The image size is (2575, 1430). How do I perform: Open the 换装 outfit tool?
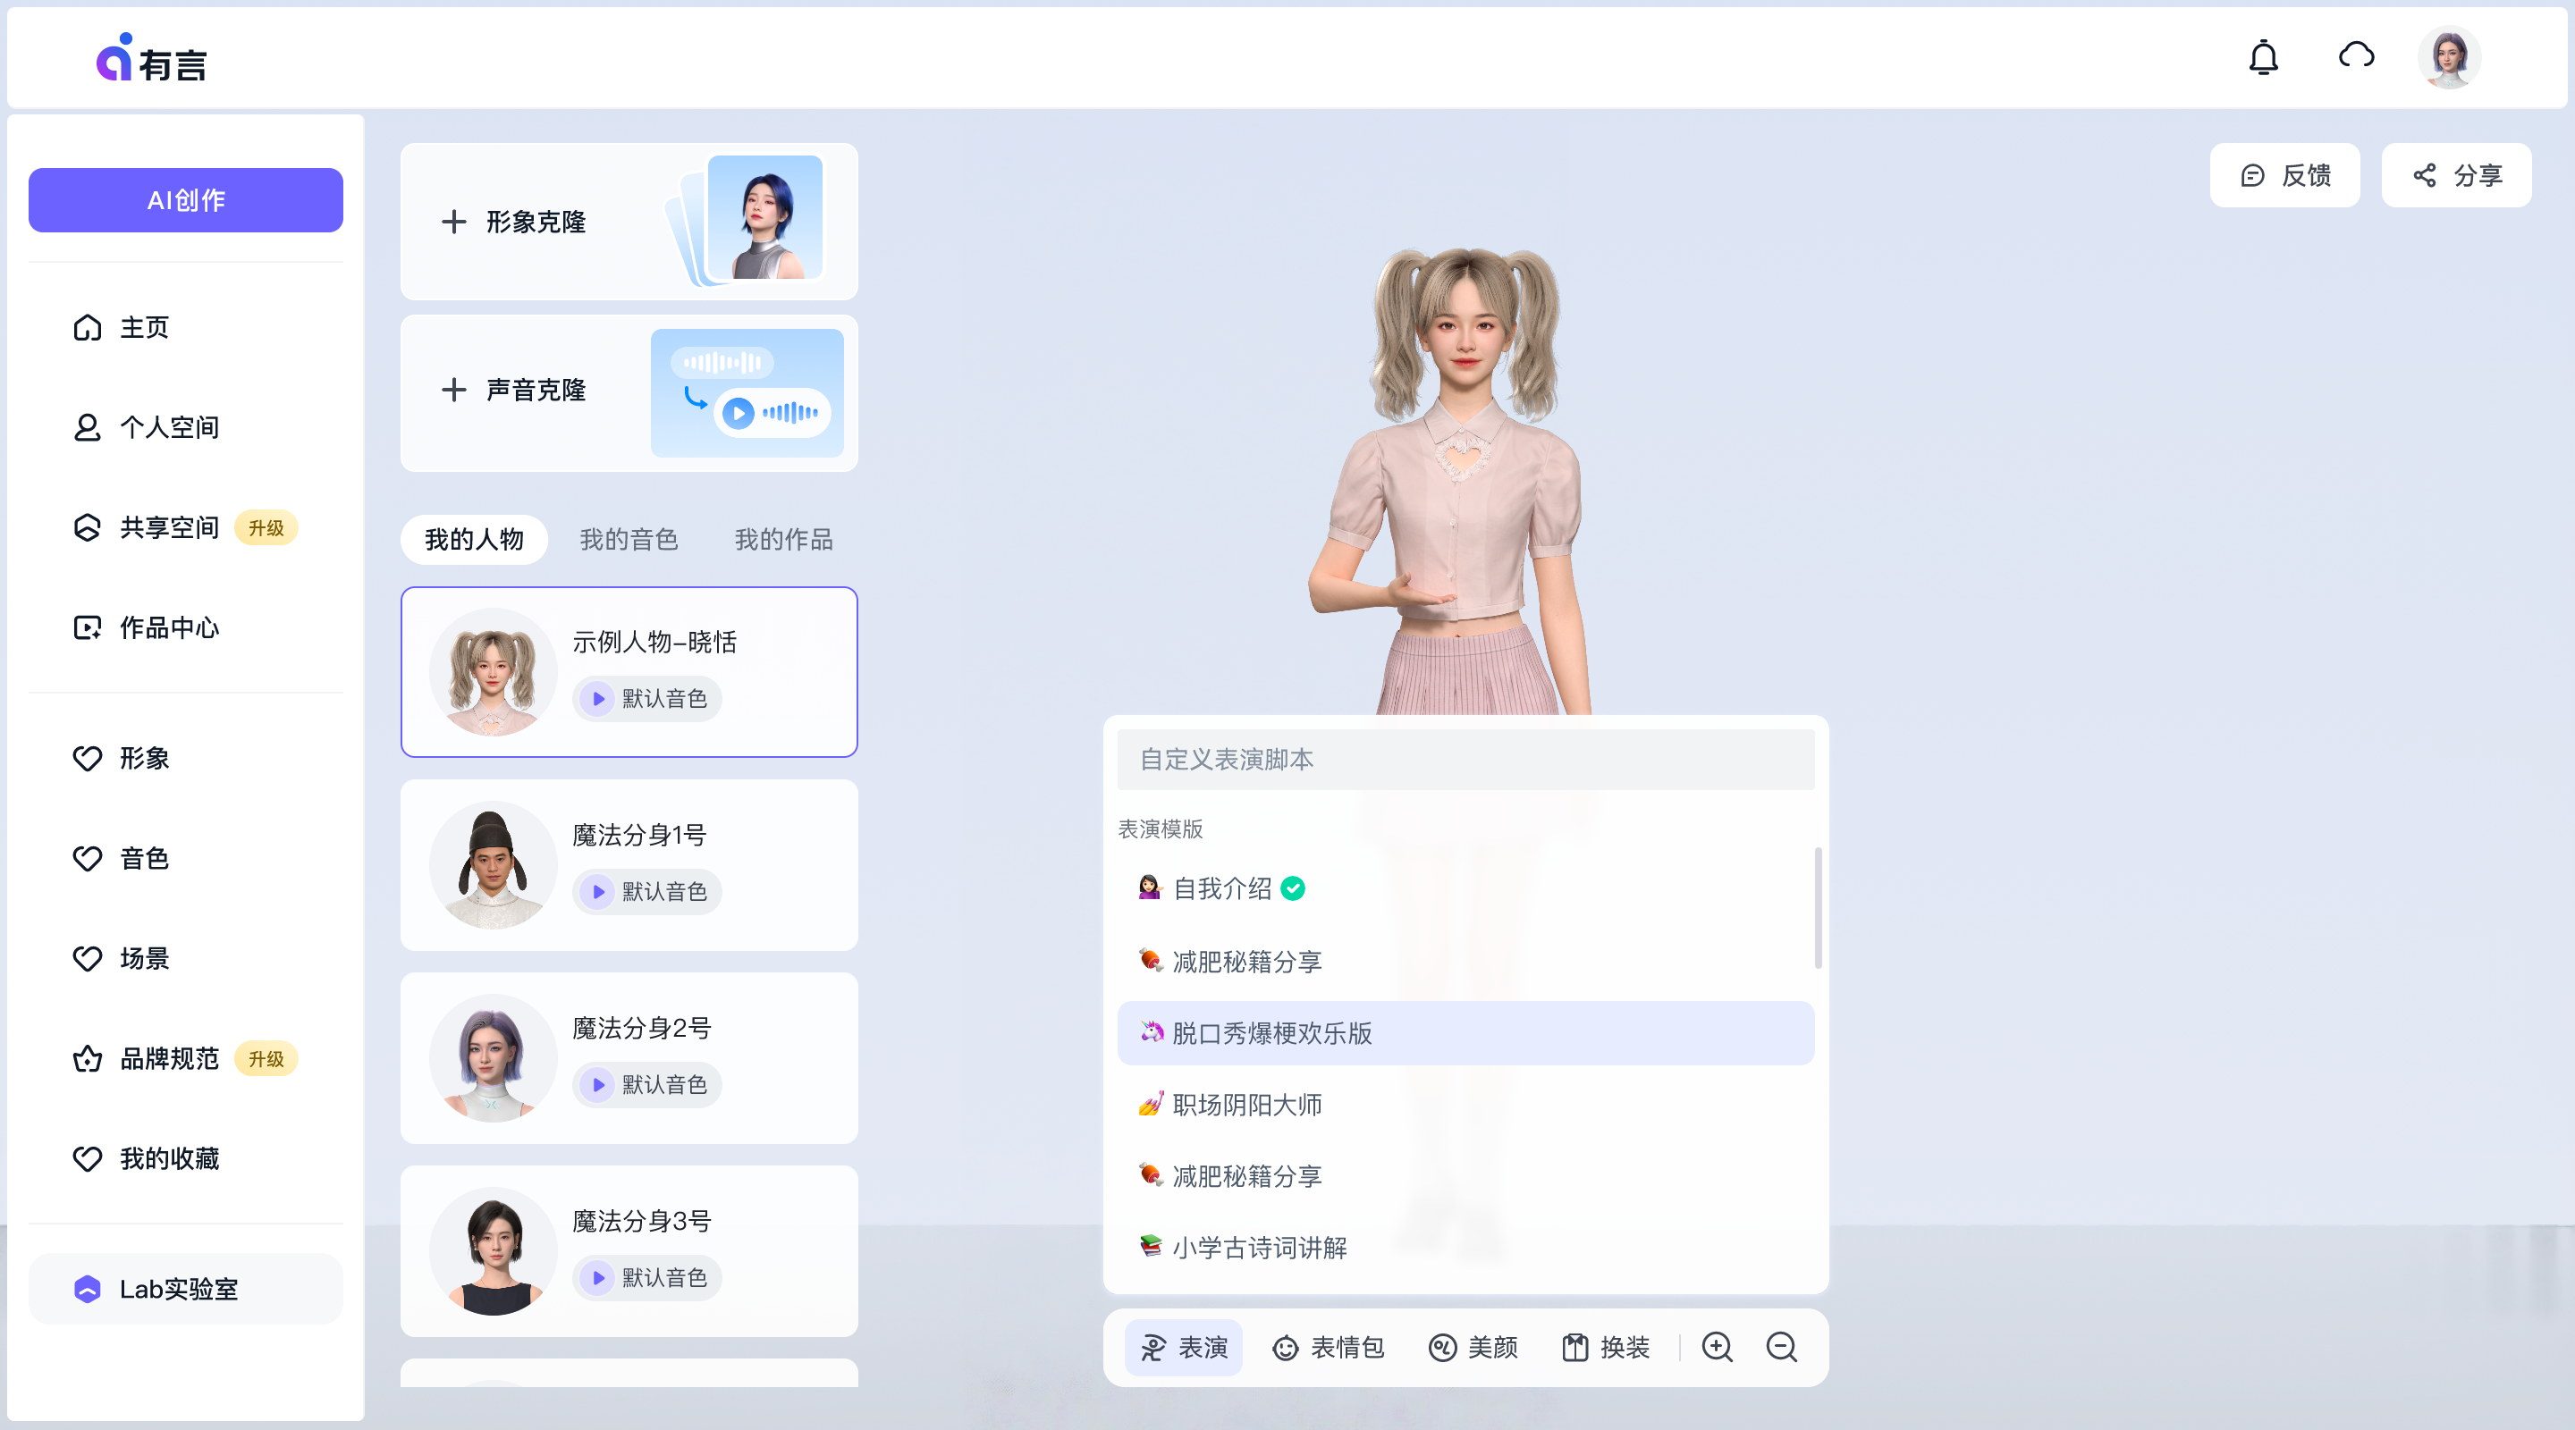1606,1347
